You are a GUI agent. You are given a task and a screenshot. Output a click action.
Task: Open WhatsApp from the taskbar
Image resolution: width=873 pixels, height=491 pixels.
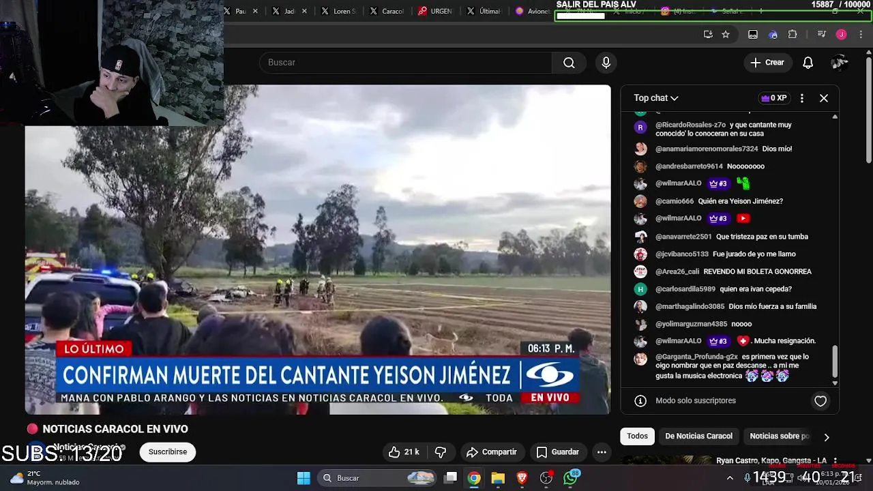[x=570, y=478]
